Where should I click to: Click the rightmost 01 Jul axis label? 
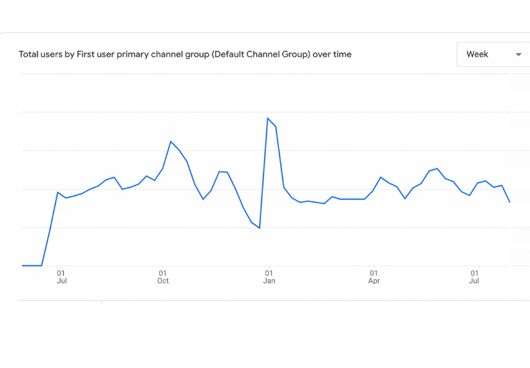pos(474,276)
